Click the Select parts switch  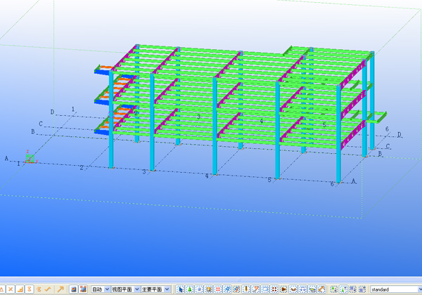tap(199, 289)
